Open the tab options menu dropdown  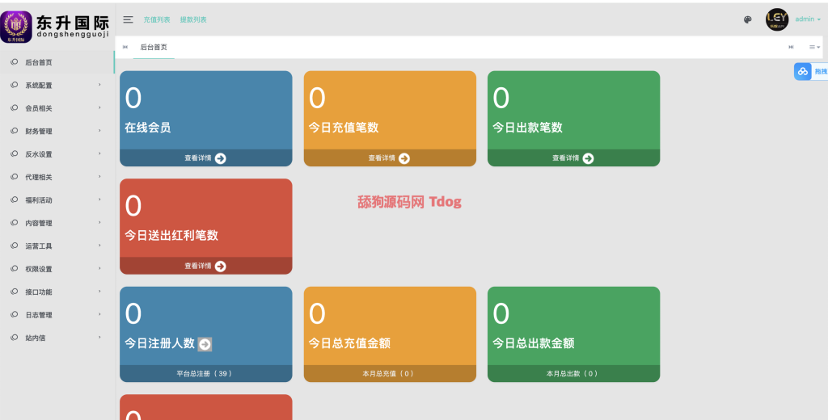pos(814,47)
